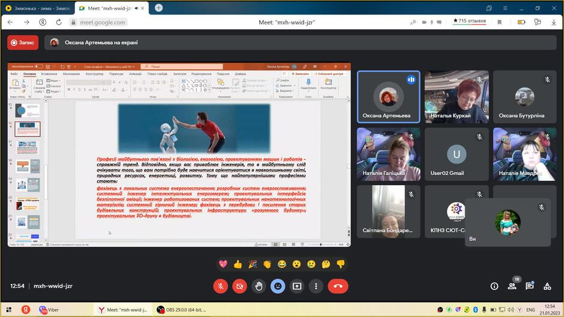Screen dimensions: 564x317
Task: Click your own self-view tile labeled Ви
Action: (508, 222)
